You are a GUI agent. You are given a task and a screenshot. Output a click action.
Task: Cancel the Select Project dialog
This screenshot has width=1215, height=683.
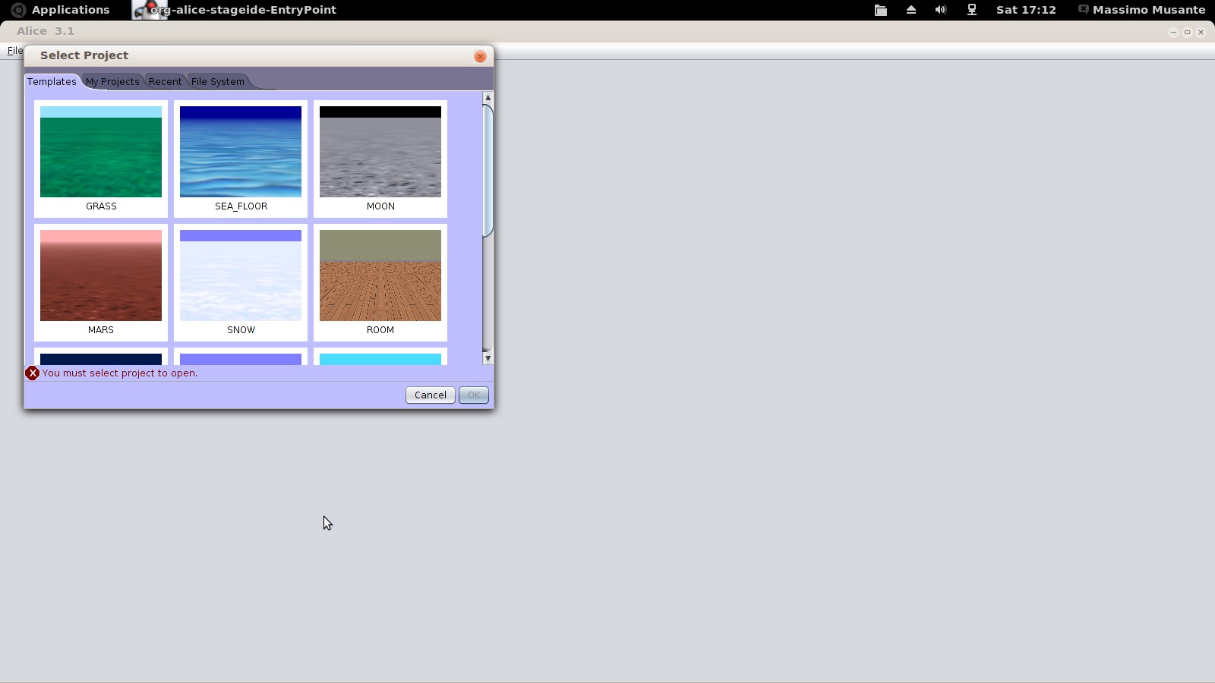coord(431,395)
